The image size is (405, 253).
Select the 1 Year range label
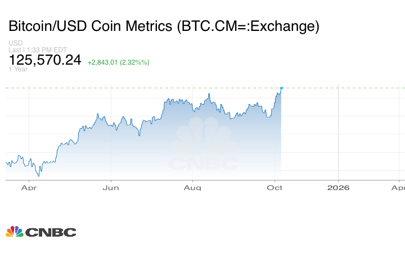[x=17, y=69]
